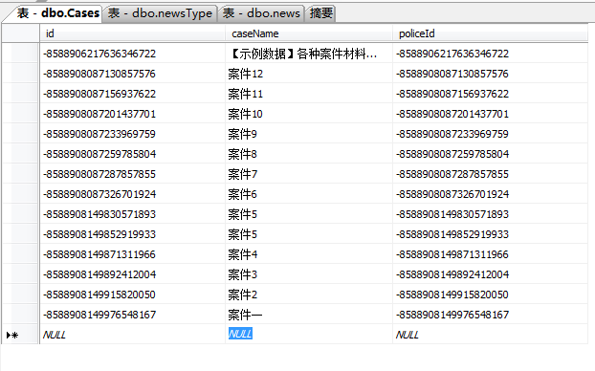Click caseName cell 案件10
Image resolution: width=595 pixels, height=371 pixels.
point(309,114)
